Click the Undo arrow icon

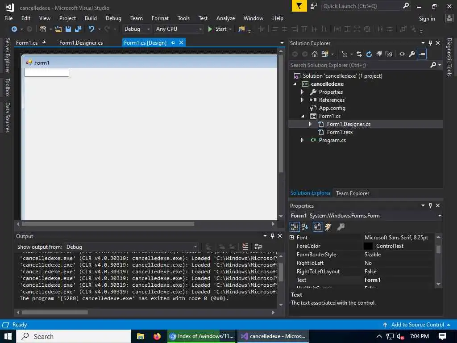[x=91, y=29]
